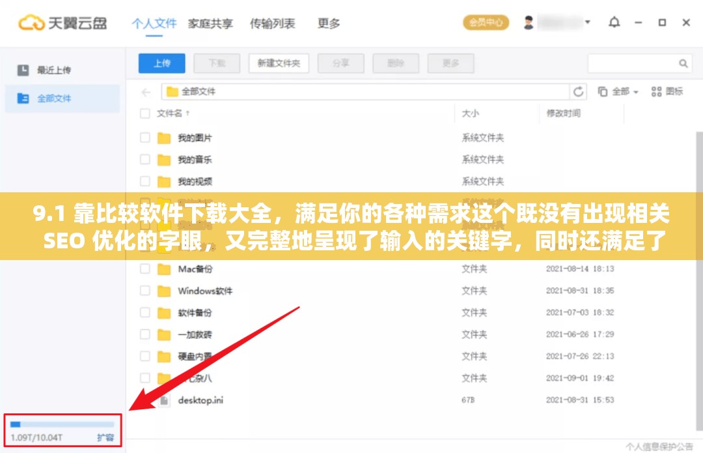Open 个人信息保护公告 link
This screenshot has width=703, height=453.
pyautogui.click(x=659, y=446)
